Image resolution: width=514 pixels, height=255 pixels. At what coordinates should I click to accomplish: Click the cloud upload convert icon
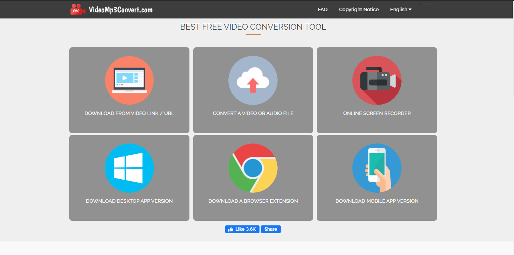[x=253, y=80]
